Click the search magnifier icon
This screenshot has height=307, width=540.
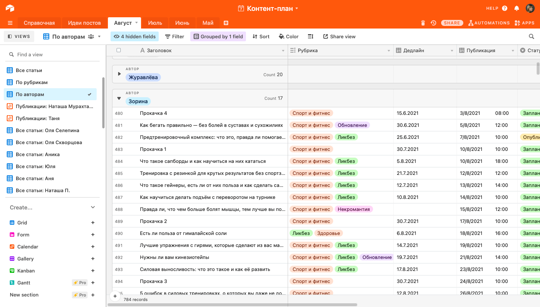pyautogui.click(x=531, y=36)
